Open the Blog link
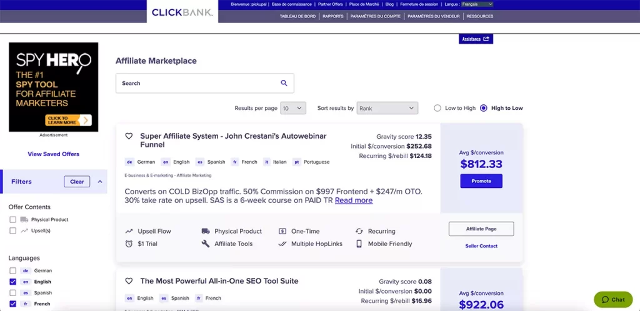The width and height of the screenshot is (640, 311). (x=389, y=4)
